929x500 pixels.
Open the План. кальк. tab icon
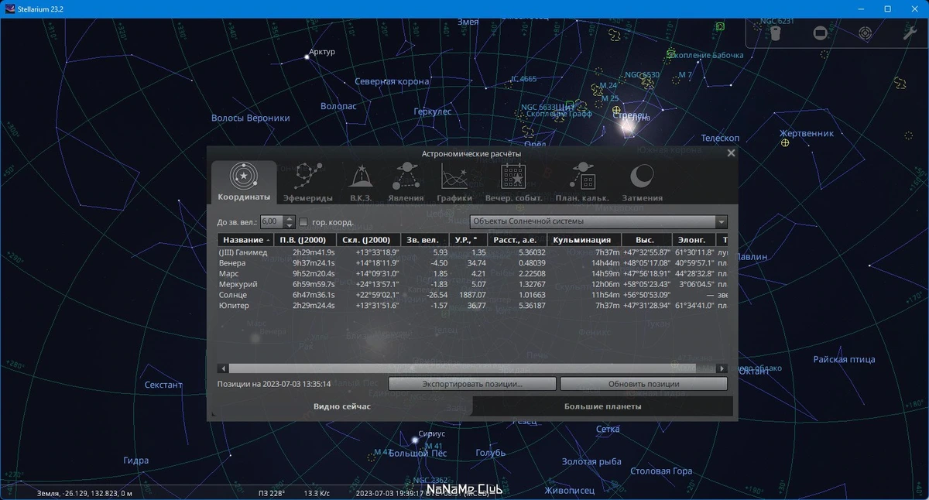click(x=582, y=183)
